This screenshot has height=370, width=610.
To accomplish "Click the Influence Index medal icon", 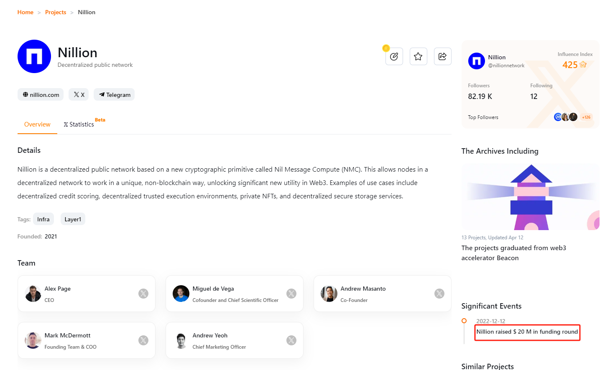I will tap(583, 65).
